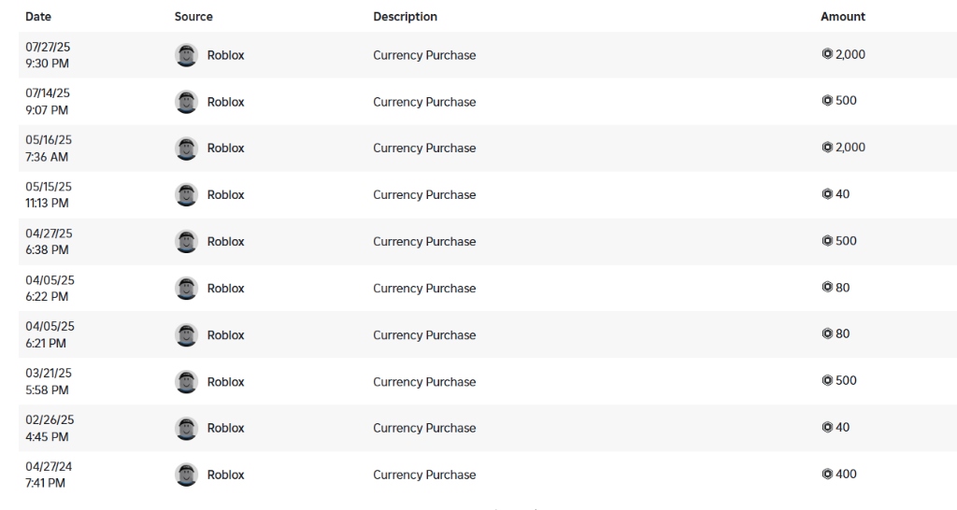The height and width of the screenshot is (510, 957).
Task: Sort by the Date column header
Action: coord(38,17)
